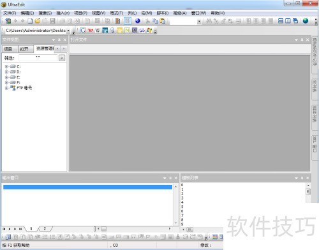Click the lightbulb icon in web toolbar

(112, 31)
